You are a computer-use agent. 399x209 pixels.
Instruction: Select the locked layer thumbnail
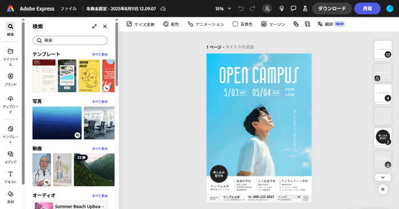[383, 73]
